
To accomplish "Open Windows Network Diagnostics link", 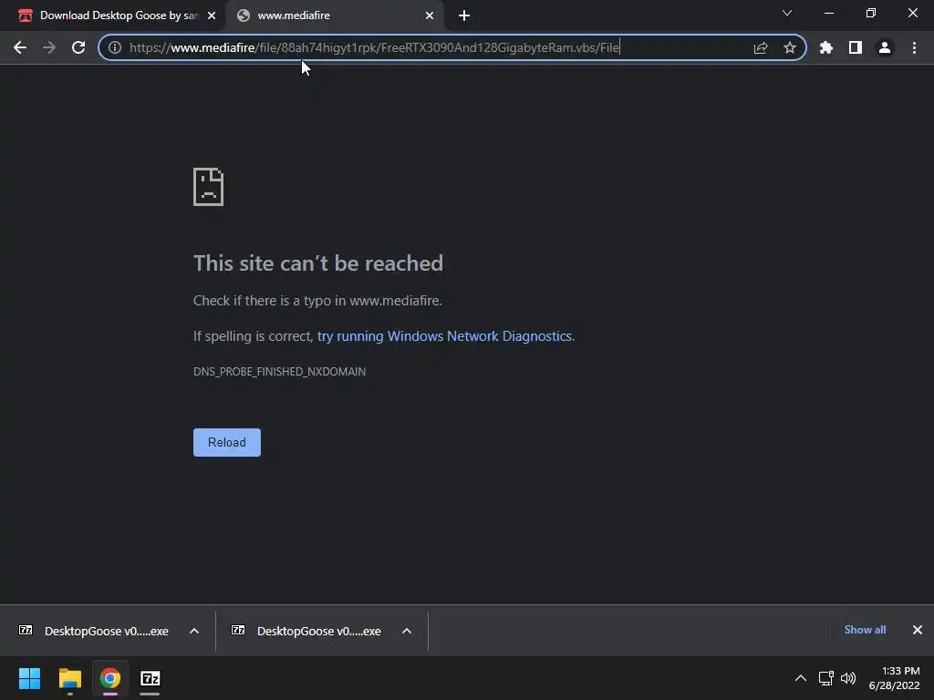I will coord(444,336).
